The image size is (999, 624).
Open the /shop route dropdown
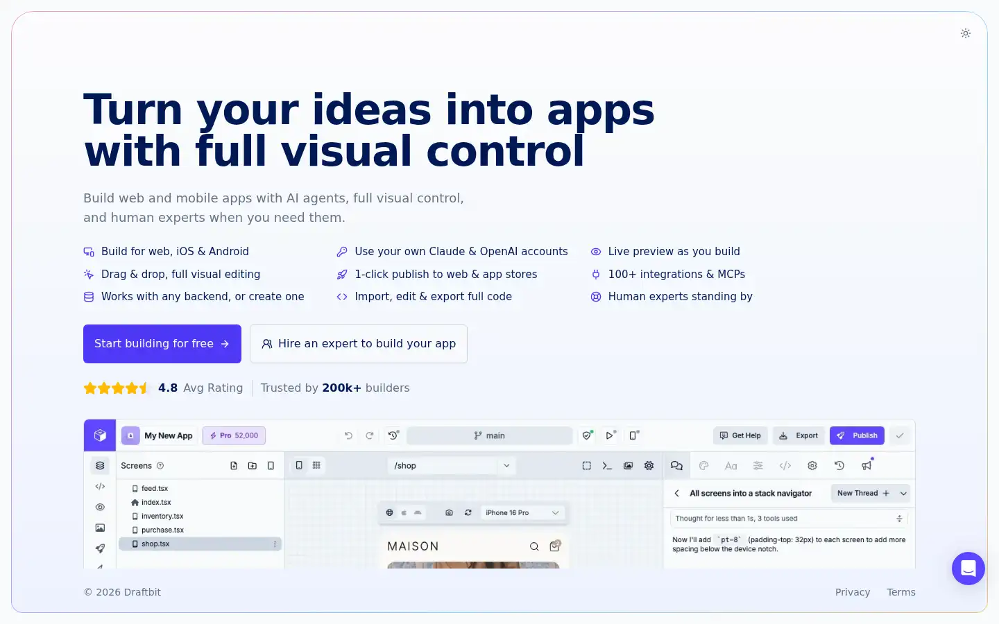[x=452, y=466]
